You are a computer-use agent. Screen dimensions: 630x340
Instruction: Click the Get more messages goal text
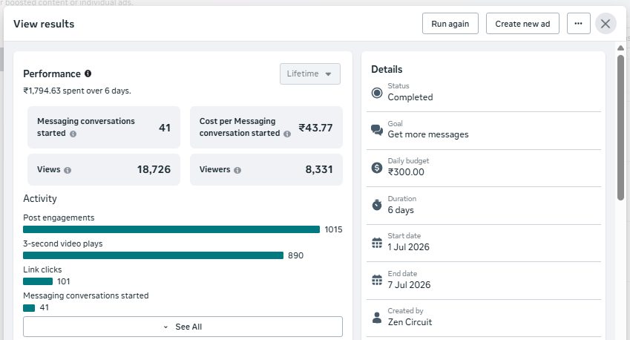pos(428,134)
